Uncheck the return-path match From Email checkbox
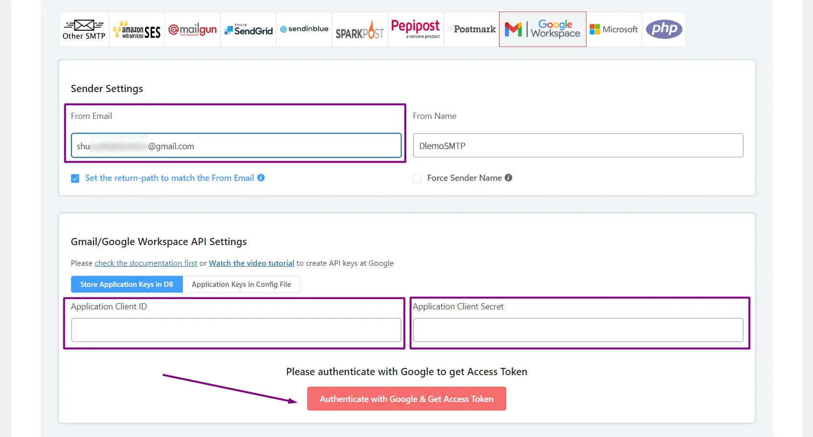The width and height of the screenshot is (813, 437). coord(75,178)
